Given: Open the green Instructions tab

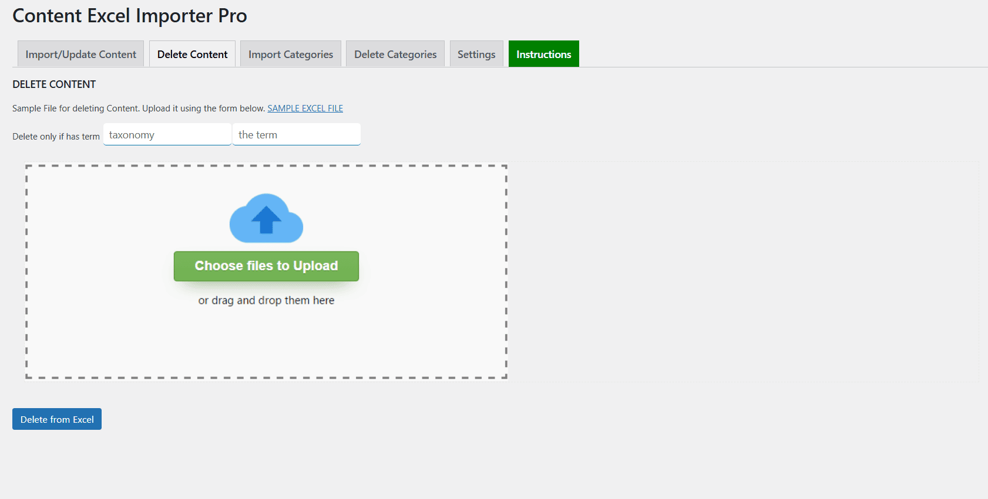Looking at the screenshot, I should tap(544, 54).
